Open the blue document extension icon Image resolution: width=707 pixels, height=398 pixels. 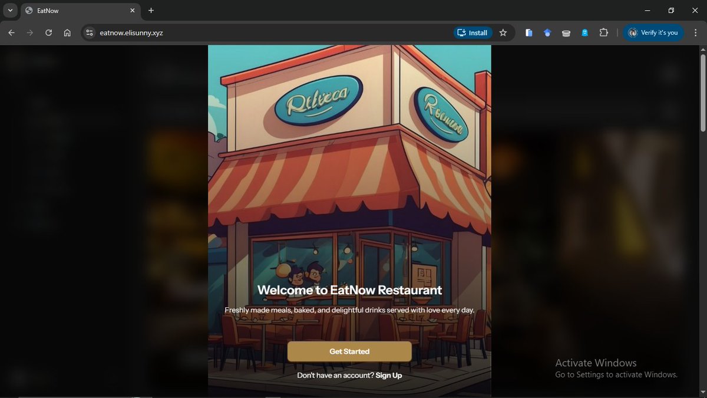[x=529, y=33]
